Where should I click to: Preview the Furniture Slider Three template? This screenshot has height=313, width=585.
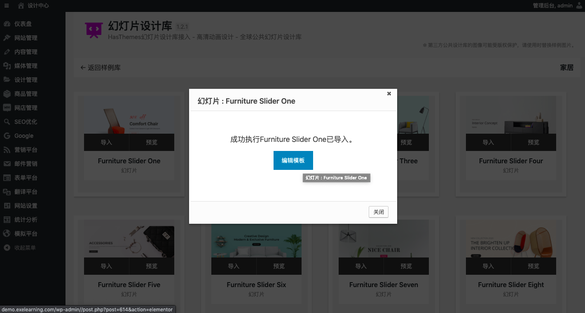tap(406, 142)
